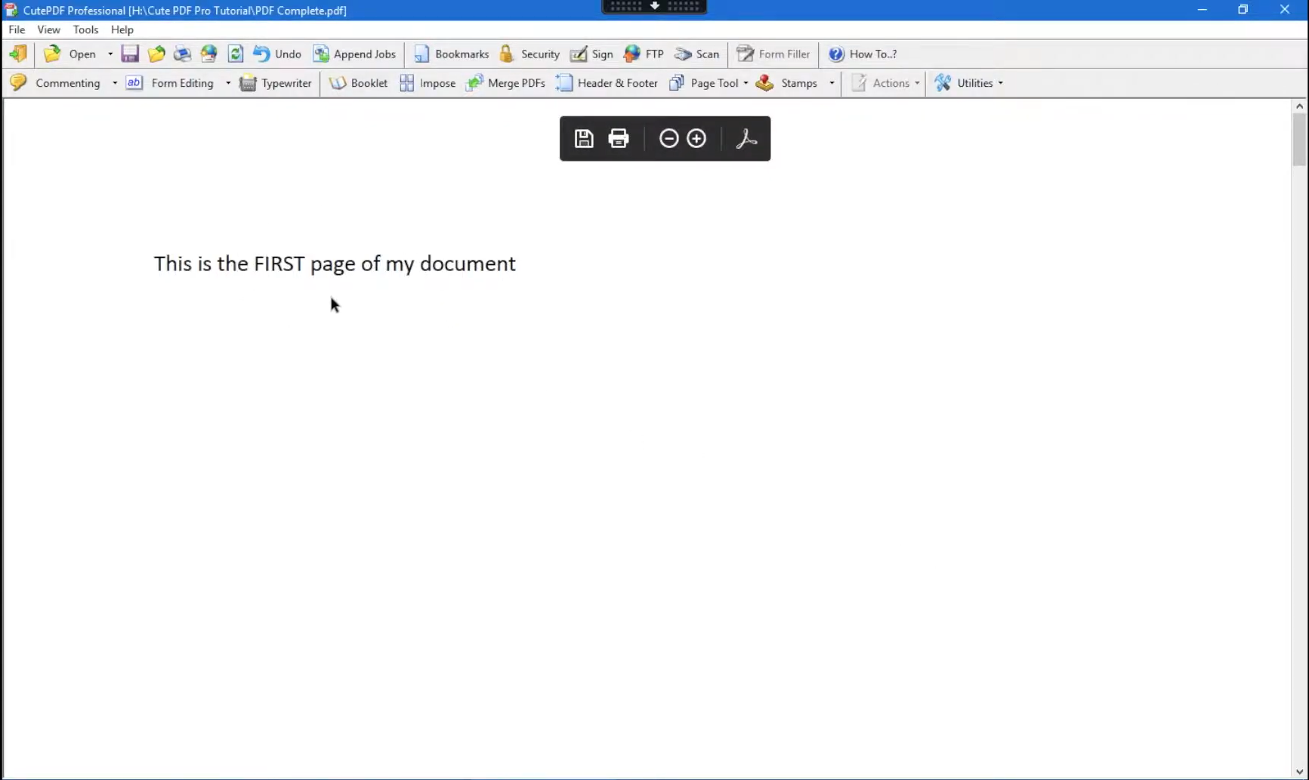Click the Page Tool button

(704, 83)
